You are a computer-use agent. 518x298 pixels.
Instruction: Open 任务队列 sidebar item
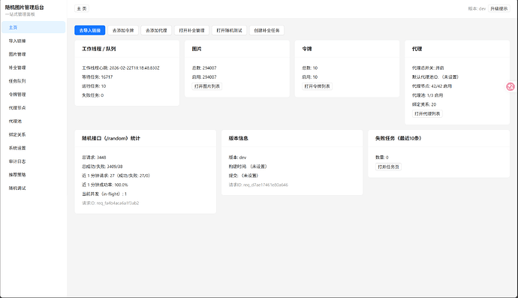pyautogui.click(x=33, y=81)
